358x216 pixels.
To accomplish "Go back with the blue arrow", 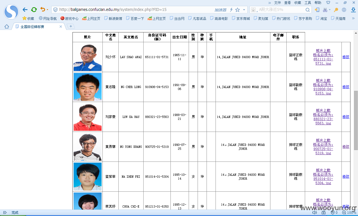I will click(25, 10).
